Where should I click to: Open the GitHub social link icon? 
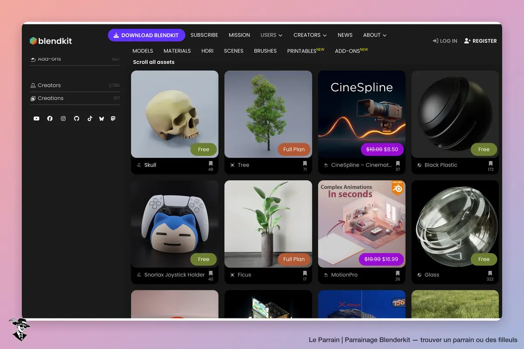(76, 119)
